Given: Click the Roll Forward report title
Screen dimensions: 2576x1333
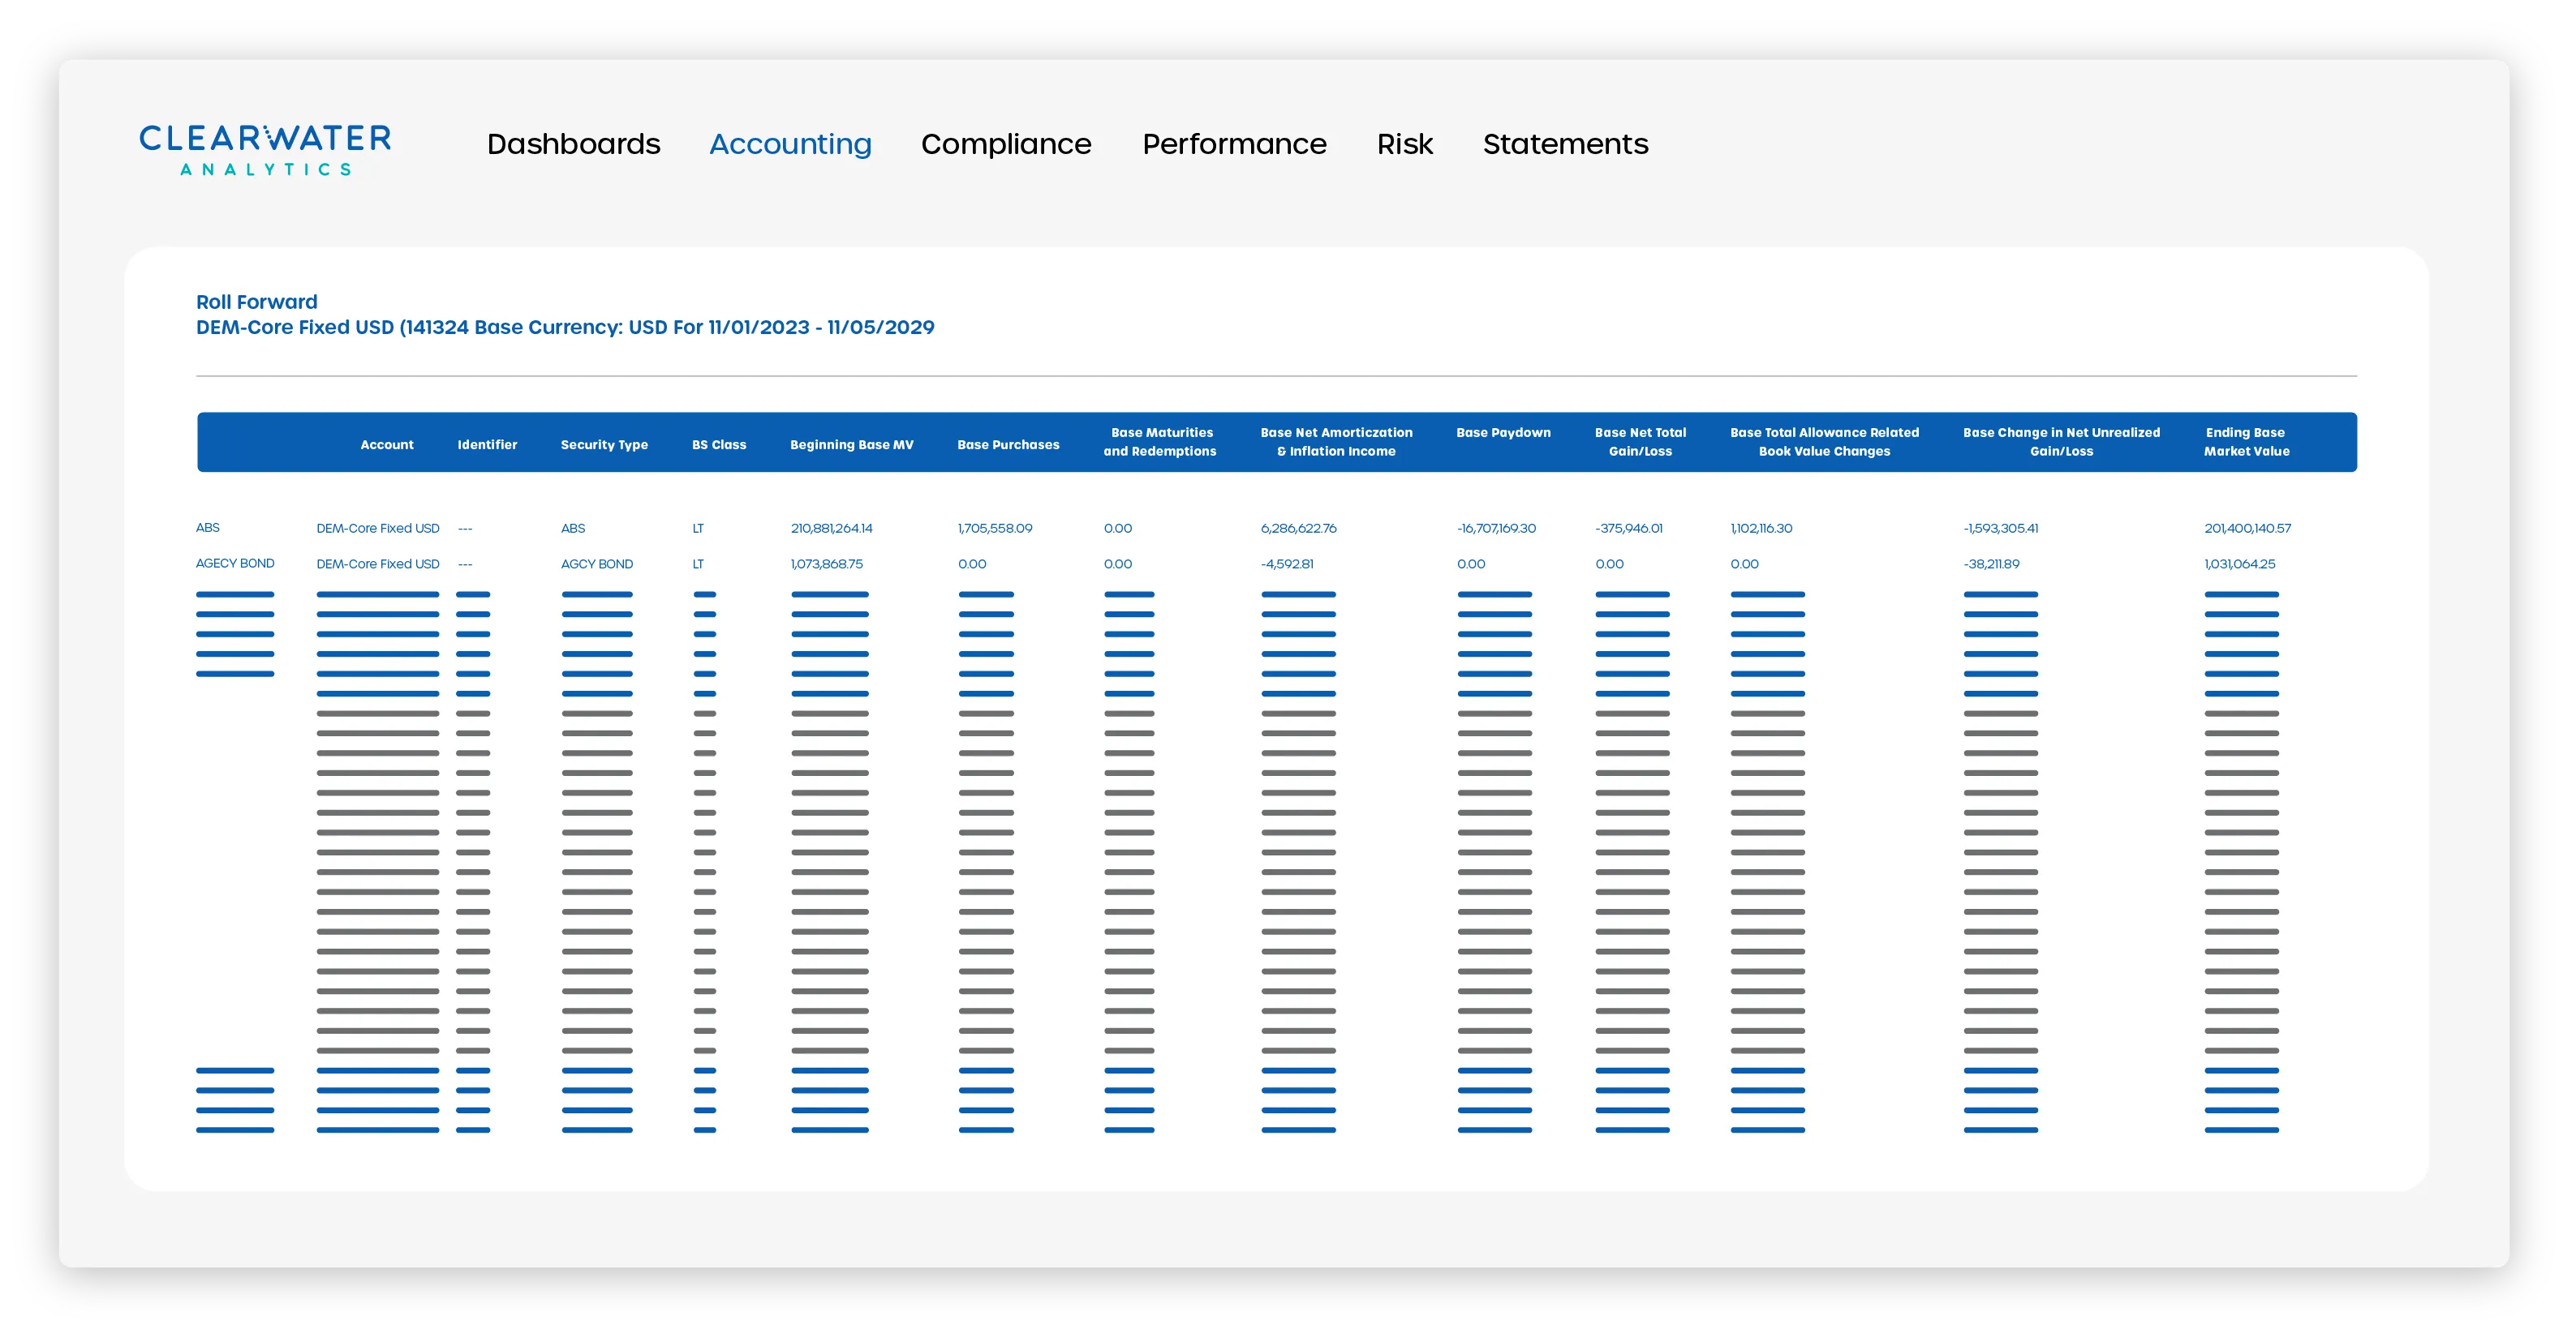Looking at the screenshot, I should (256, 302).
